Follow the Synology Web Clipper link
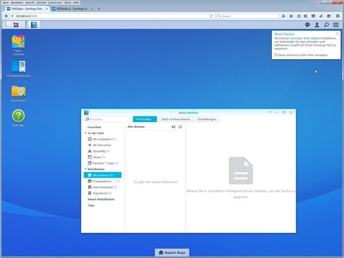Viewport: 344px width, 258px height. click(x=305, y=38)
